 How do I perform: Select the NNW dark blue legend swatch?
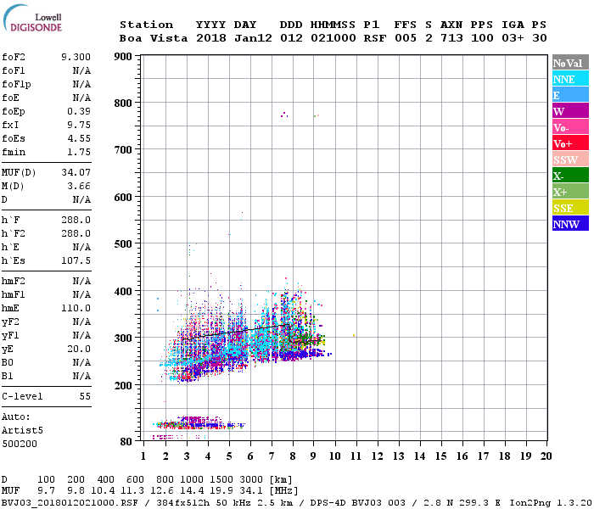coord(570,224)
